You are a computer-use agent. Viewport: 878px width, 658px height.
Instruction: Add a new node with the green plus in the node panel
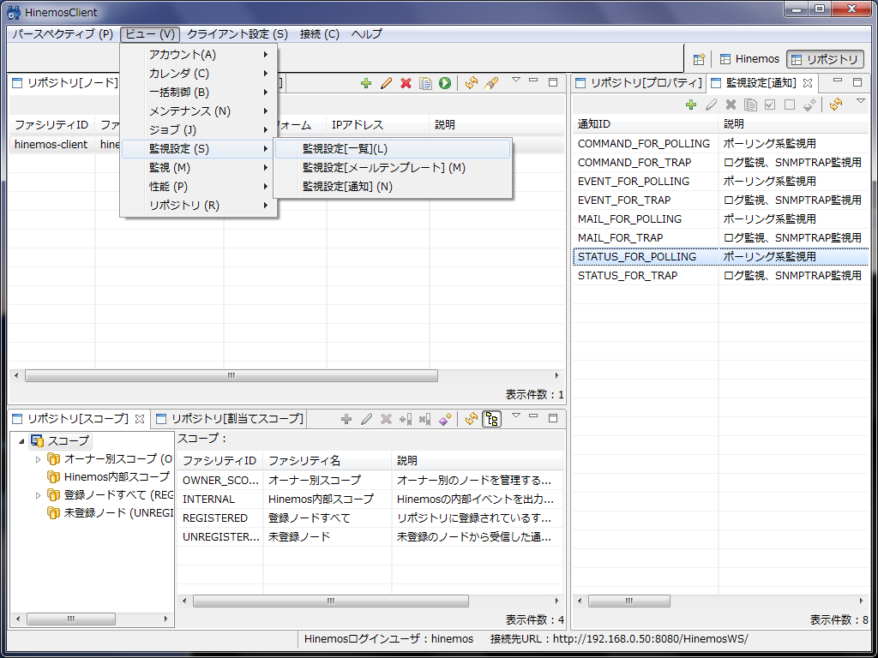[366, 83]
